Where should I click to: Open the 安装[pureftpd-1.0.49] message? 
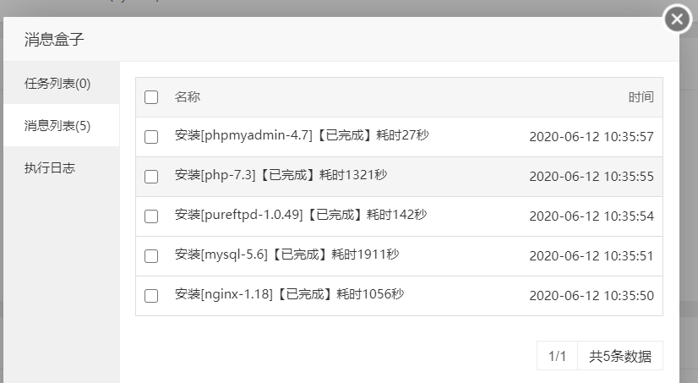tap(399, 216)
